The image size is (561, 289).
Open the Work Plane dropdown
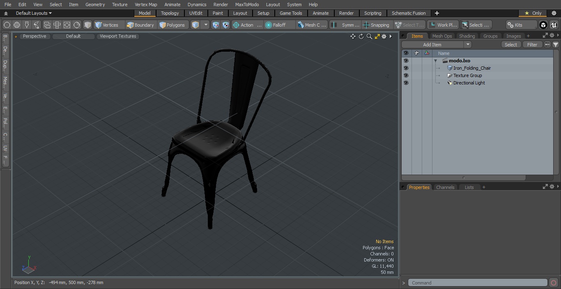(x=443, y=25)
